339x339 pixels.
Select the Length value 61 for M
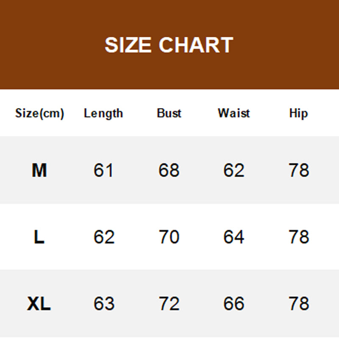(104, 170)
